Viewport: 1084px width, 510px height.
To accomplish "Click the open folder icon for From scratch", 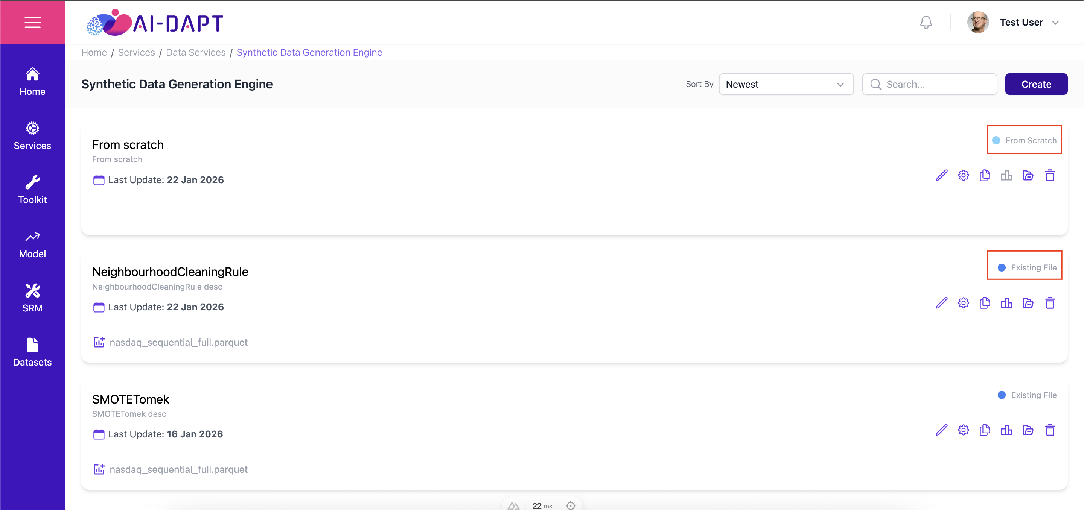I will click(1028, 175).
